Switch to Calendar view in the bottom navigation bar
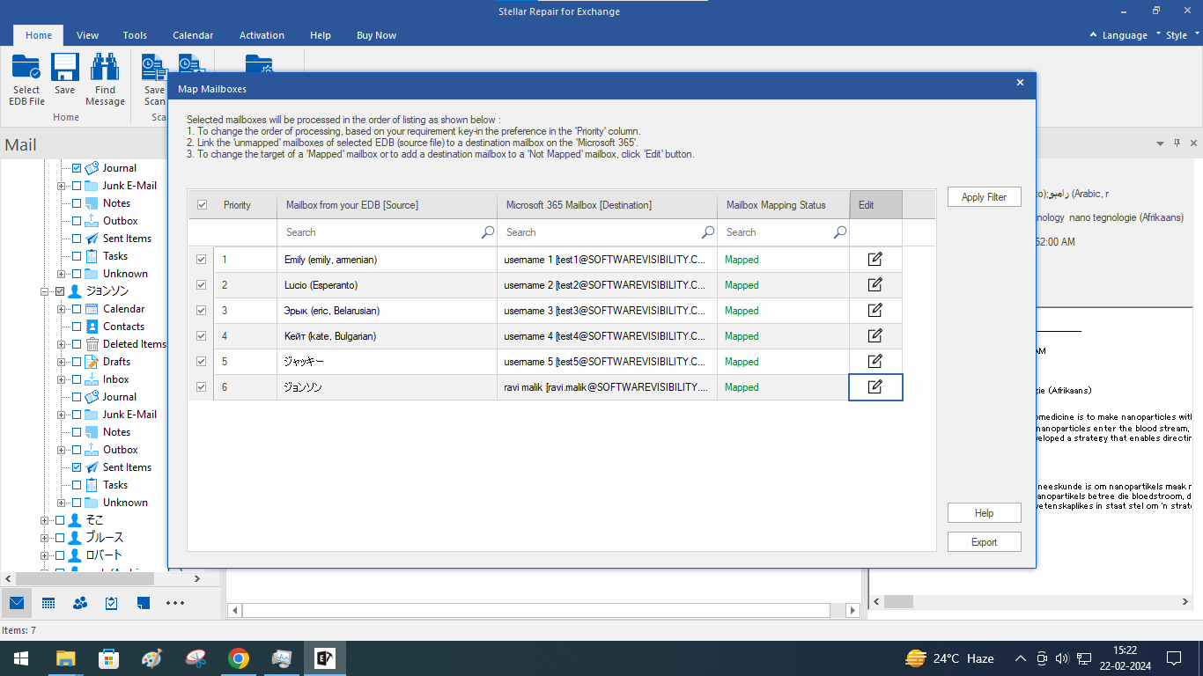Image resolution: width=1203 pixels, height=676 pixels. [x=48, y=603]
